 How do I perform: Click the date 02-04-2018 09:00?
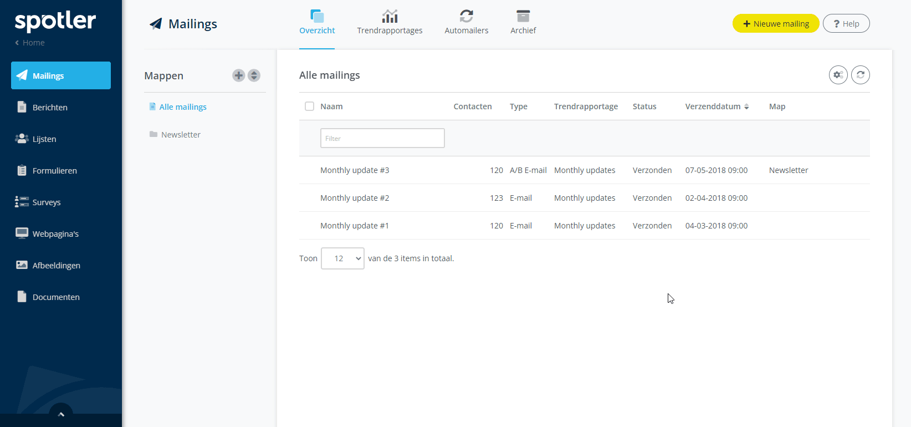[716, 198]
